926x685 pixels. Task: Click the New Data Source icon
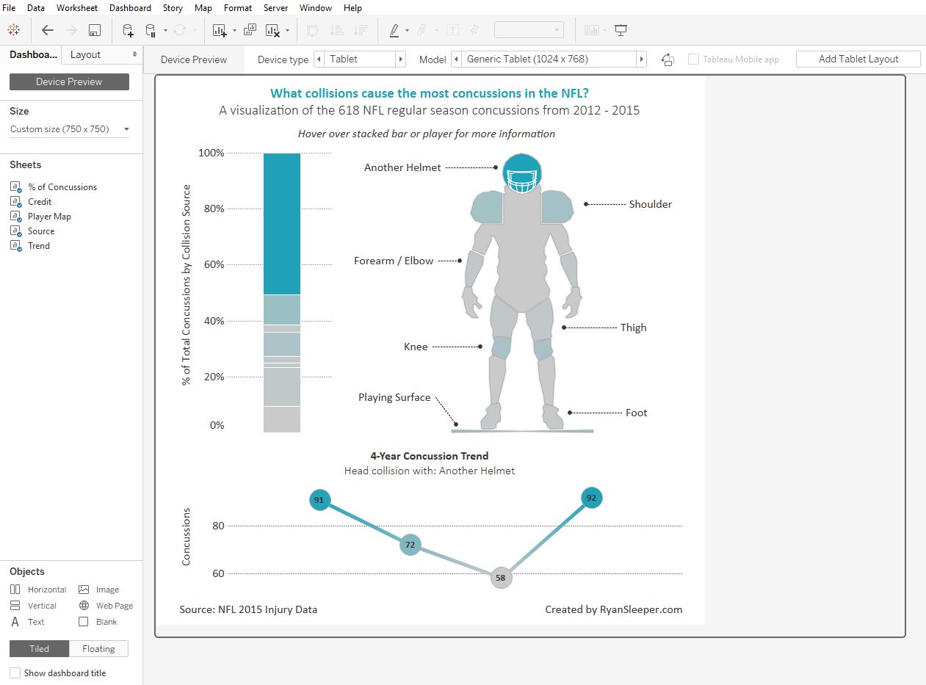(128, 30)
